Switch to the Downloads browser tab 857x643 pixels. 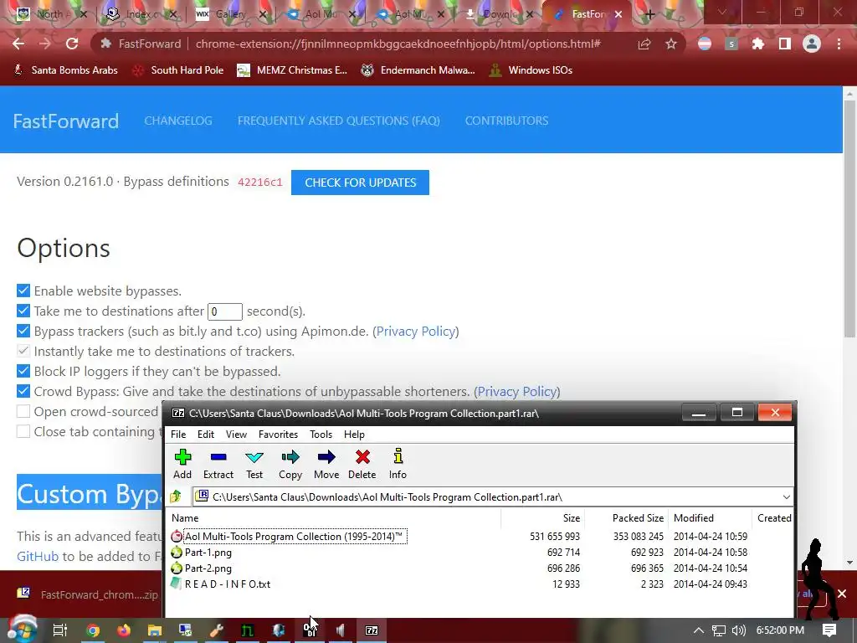497,14
